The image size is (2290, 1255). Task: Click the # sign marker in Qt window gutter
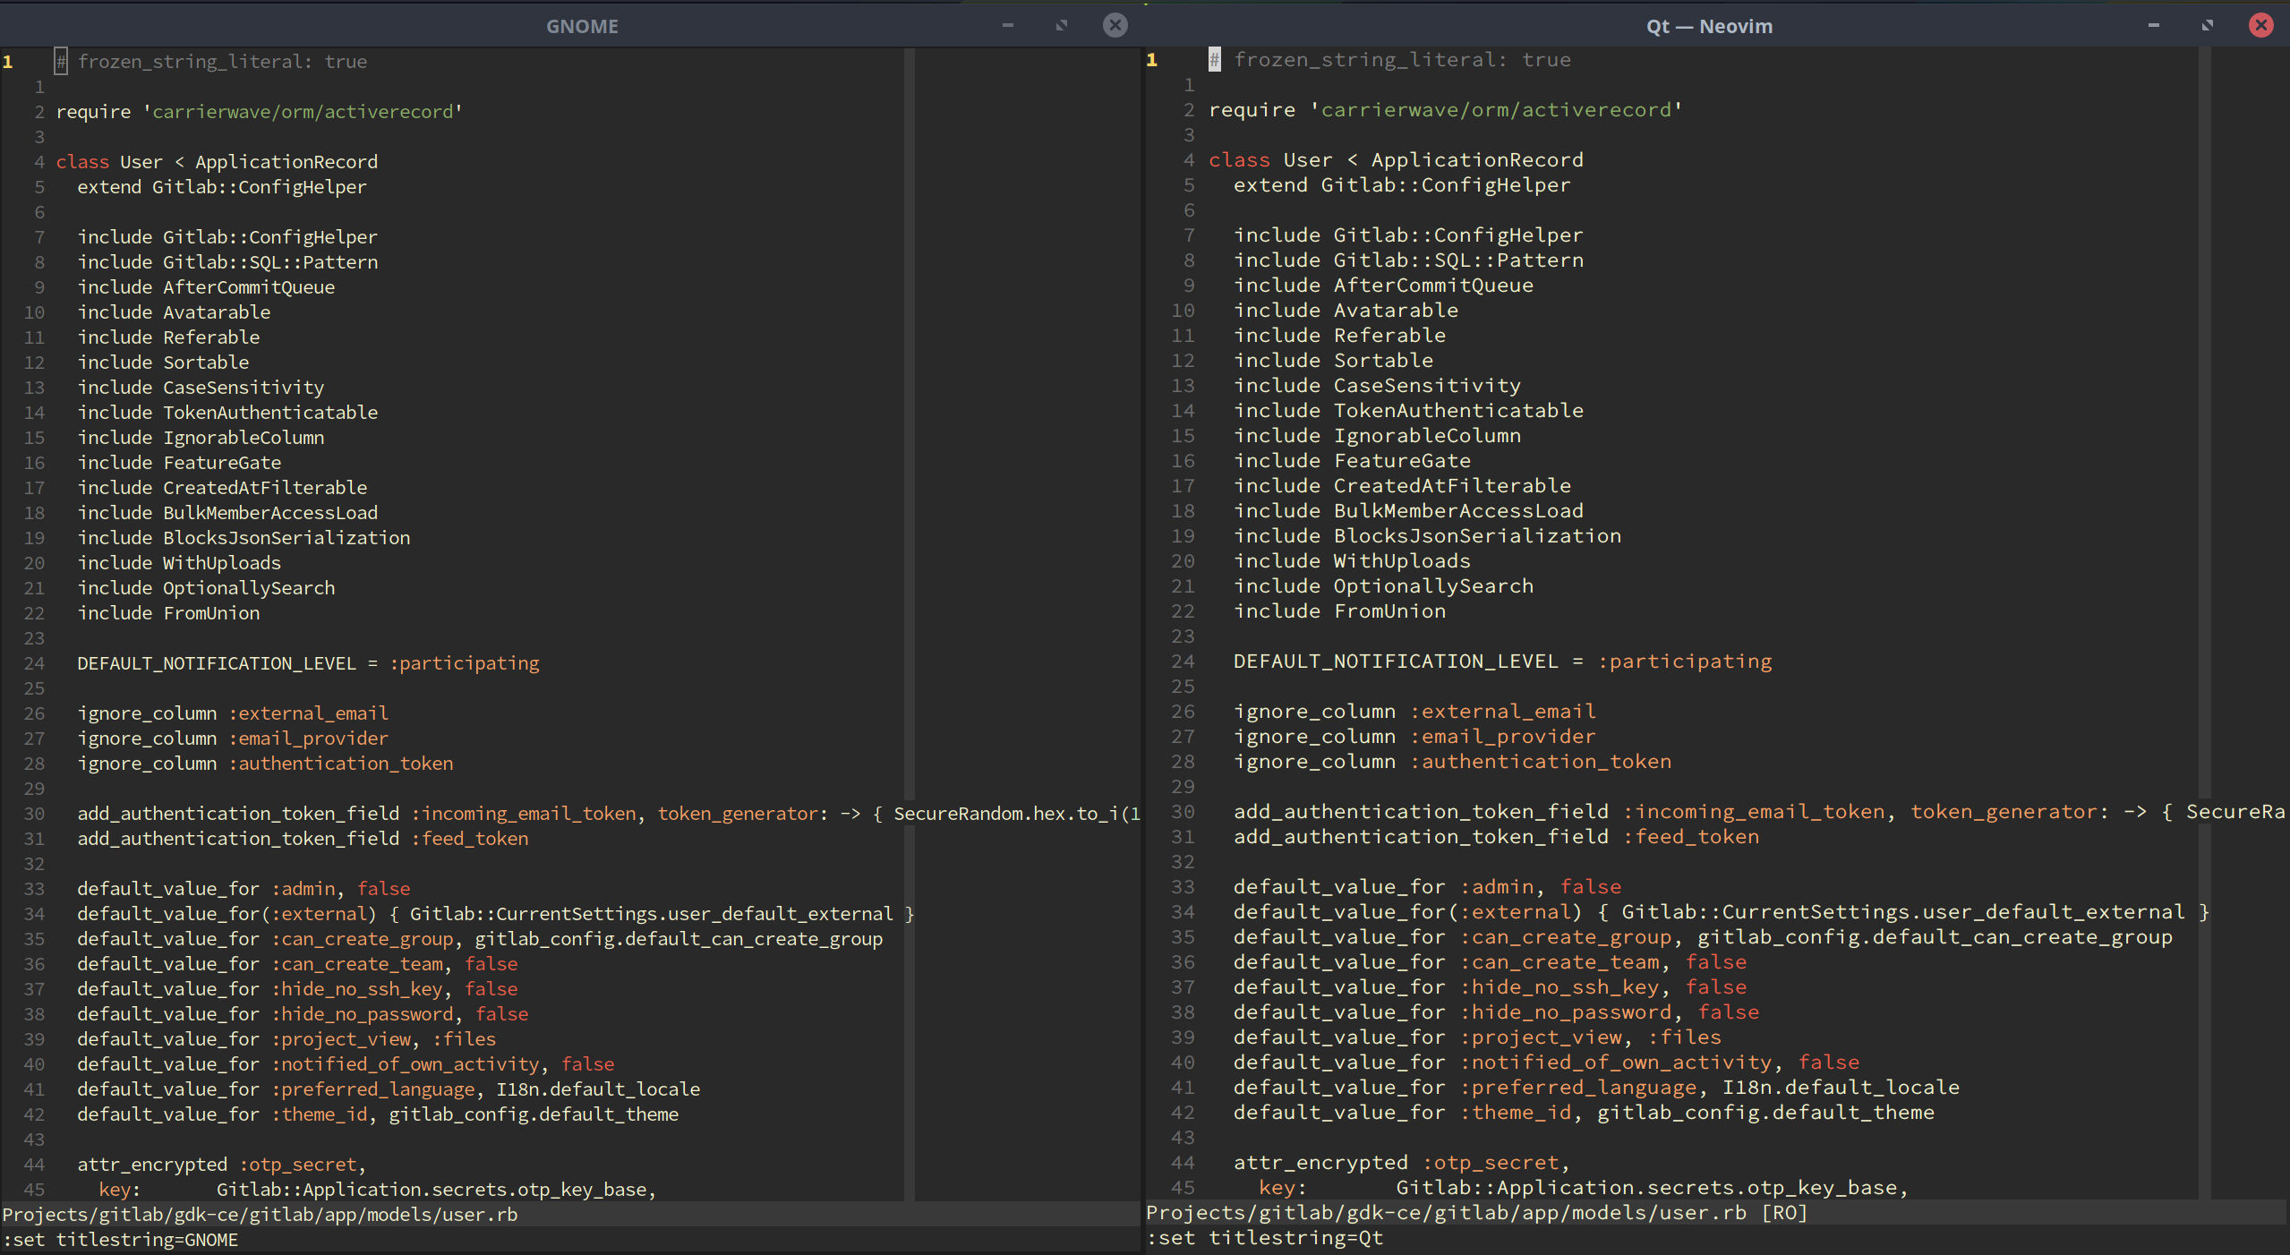pyautogui.click(x=1214, y=59)
